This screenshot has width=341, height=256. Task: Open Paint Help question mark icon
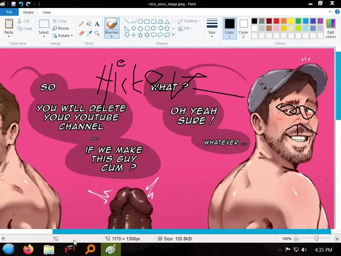(x=337, y=12)
